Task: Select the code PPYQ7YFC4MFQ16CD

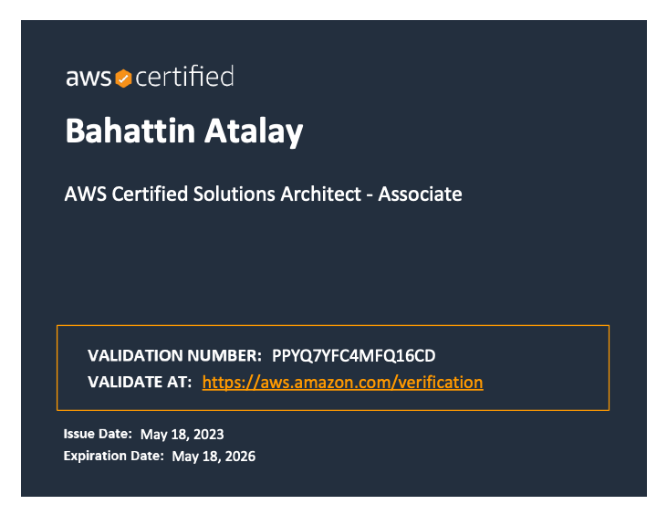Action: coord(353,356)
